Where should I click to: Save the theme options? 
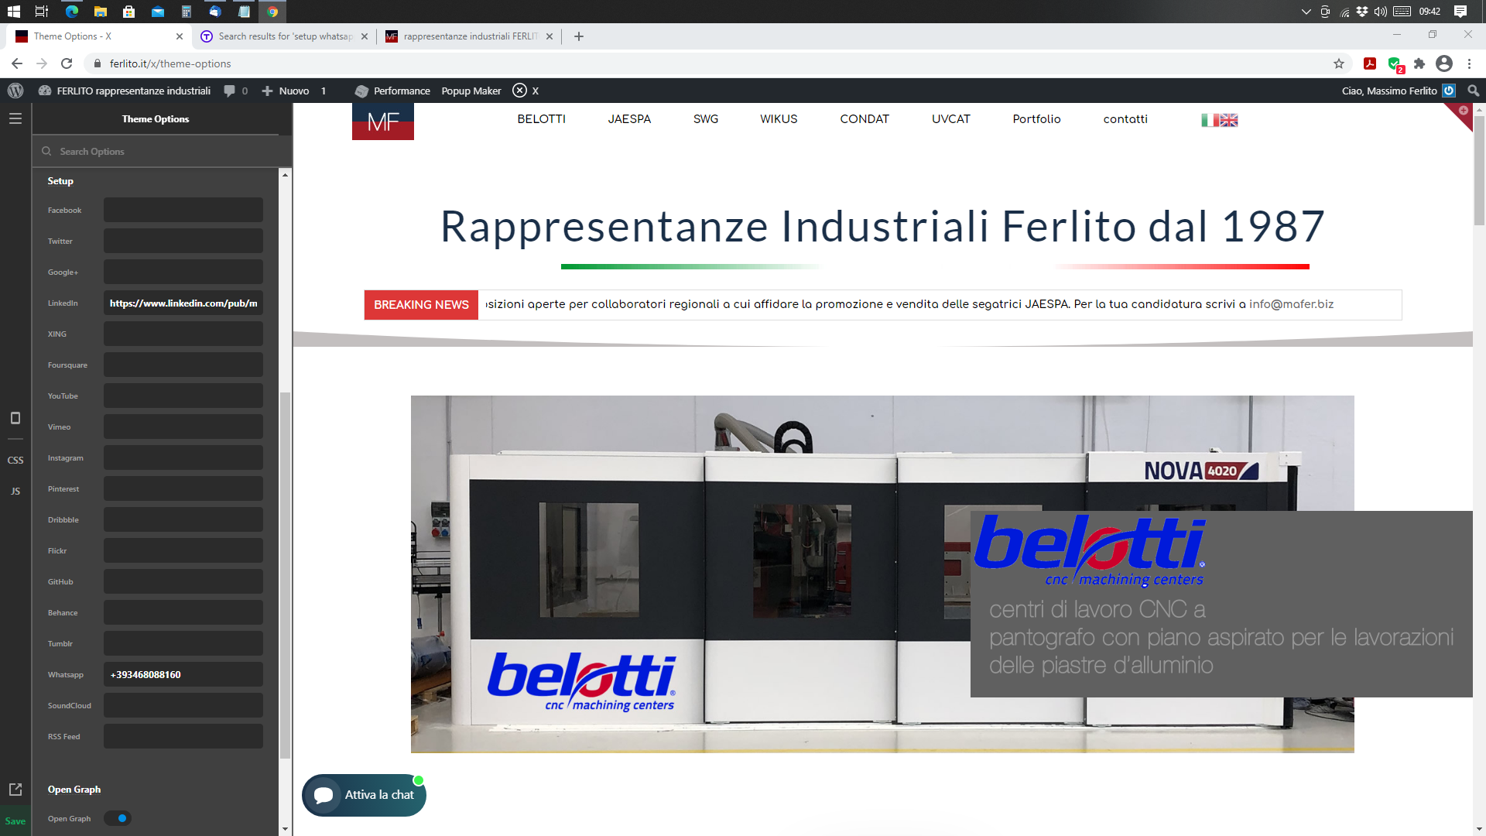[x=15, y=821]
